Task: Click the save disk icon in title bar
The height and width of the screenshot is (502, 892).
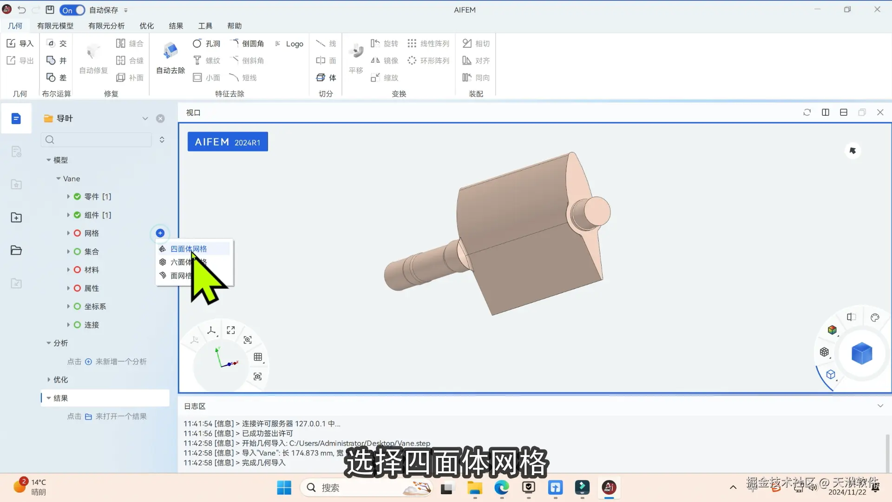Action: tap(50, 10)
